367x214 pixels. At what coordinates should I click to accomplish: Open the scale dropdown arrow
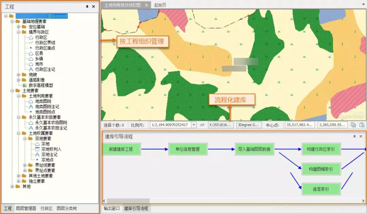point(194,125)
